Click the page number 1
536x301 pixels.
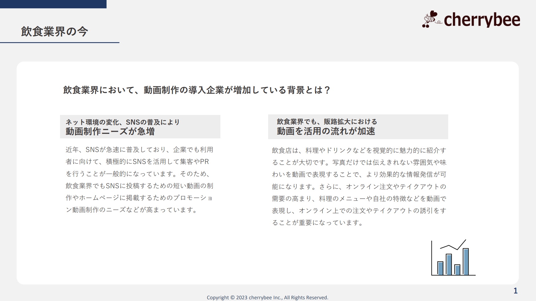[515, 291]
